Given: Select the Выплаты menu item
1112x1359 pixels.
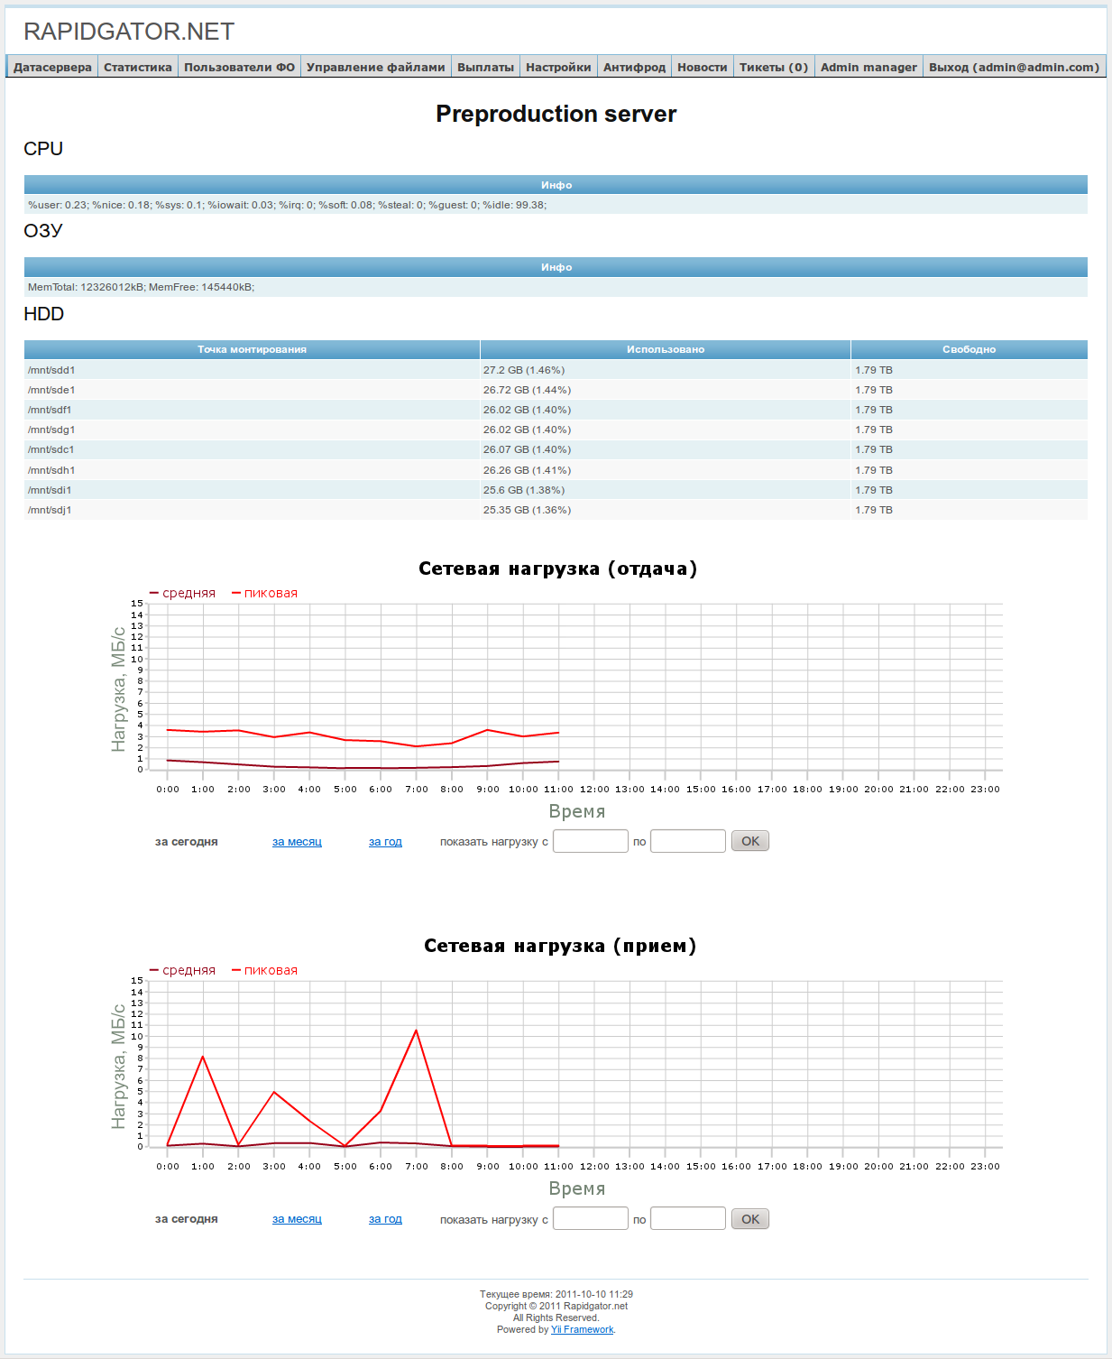Looking at the screenshot, I should (485, 67).
